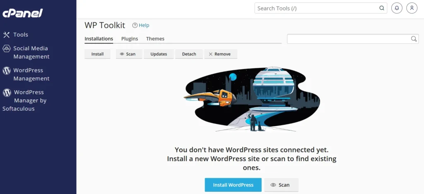The width and height of the screenshot is (424, 194).
Task: Click the top toolbar Scan button
Action: click(129, 54)
